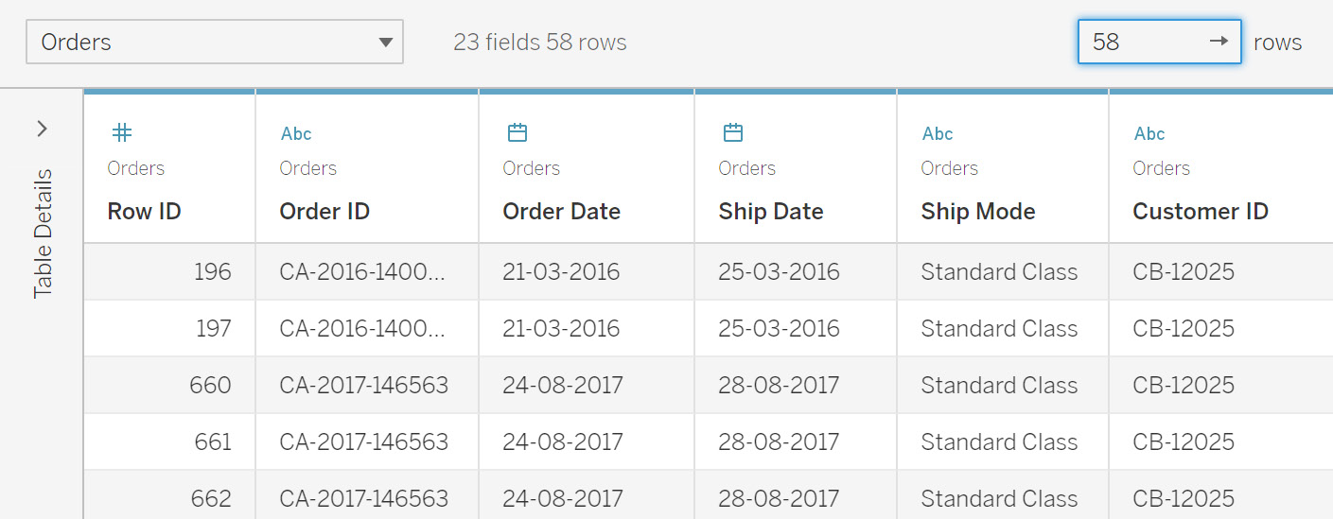Click the Abc type icon above Ship Mode

tap(938, 133)
